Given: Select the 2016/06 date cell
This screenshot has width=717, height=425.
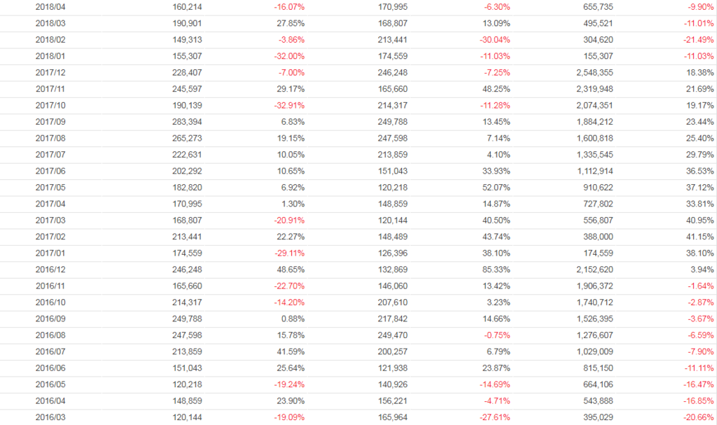Looking at the screenshot, I should coord(49,368).
